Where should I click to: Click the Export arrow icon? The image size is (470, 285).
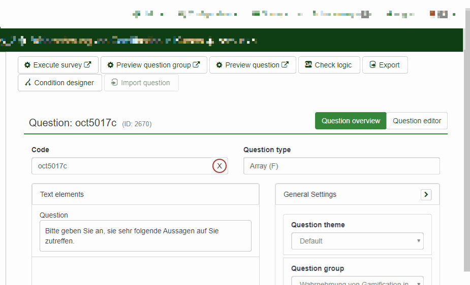click(x=372, y=64)
